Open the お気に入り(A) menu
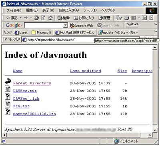Image resolution: width=160 pixels, height=146 pixels. (69, 10)
